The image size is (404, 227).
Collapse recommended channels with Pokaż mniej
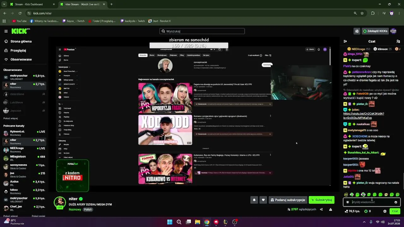39,216
